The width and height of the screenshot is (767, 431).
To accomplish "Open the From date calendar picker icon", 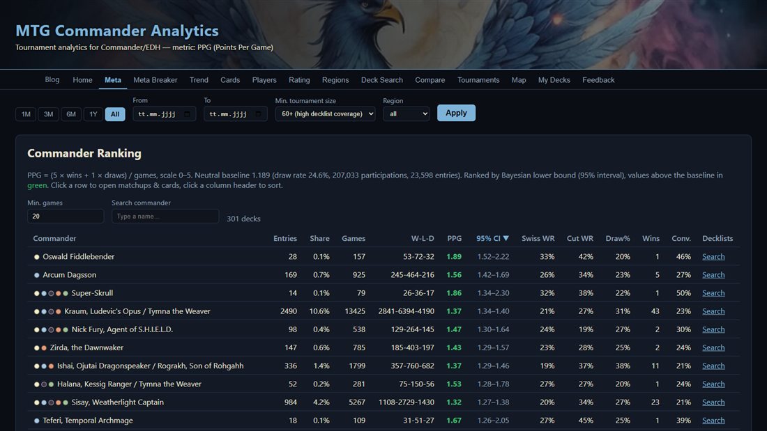I will (x=187, y=114).
